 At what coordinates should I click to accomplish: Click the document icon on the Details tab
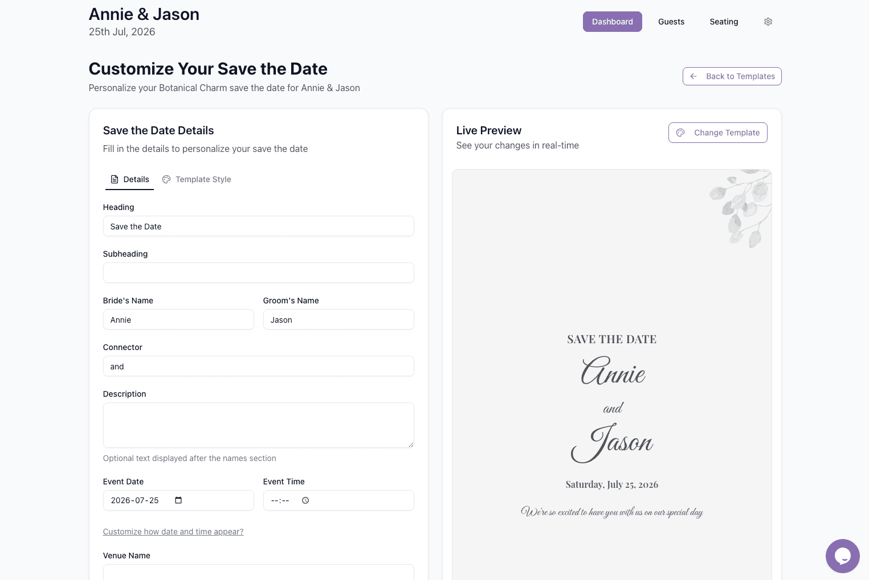tap(115, 179)
